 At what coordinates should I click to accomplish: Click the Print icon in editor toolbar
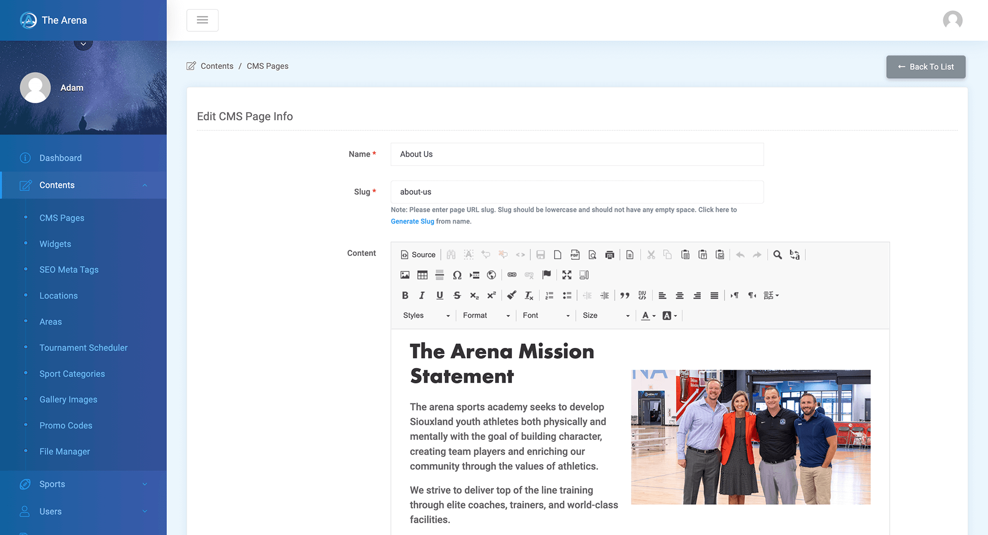[610, 254]
